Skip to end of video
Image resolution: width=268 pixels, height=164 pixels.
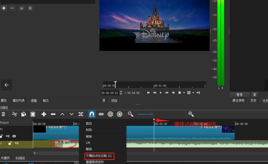[173, 92]
